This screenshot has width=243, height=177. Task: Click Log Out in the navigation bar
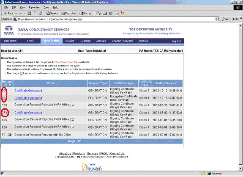coord(176,41)
